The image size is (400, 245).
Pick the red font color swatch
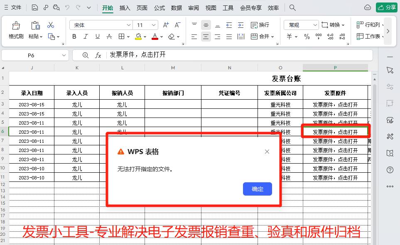(x=154, y=39)
